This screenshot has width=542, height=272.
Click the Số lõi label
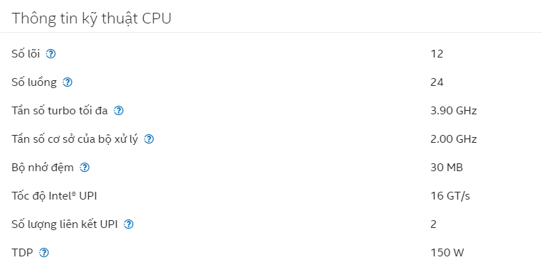tap(26, 54)
